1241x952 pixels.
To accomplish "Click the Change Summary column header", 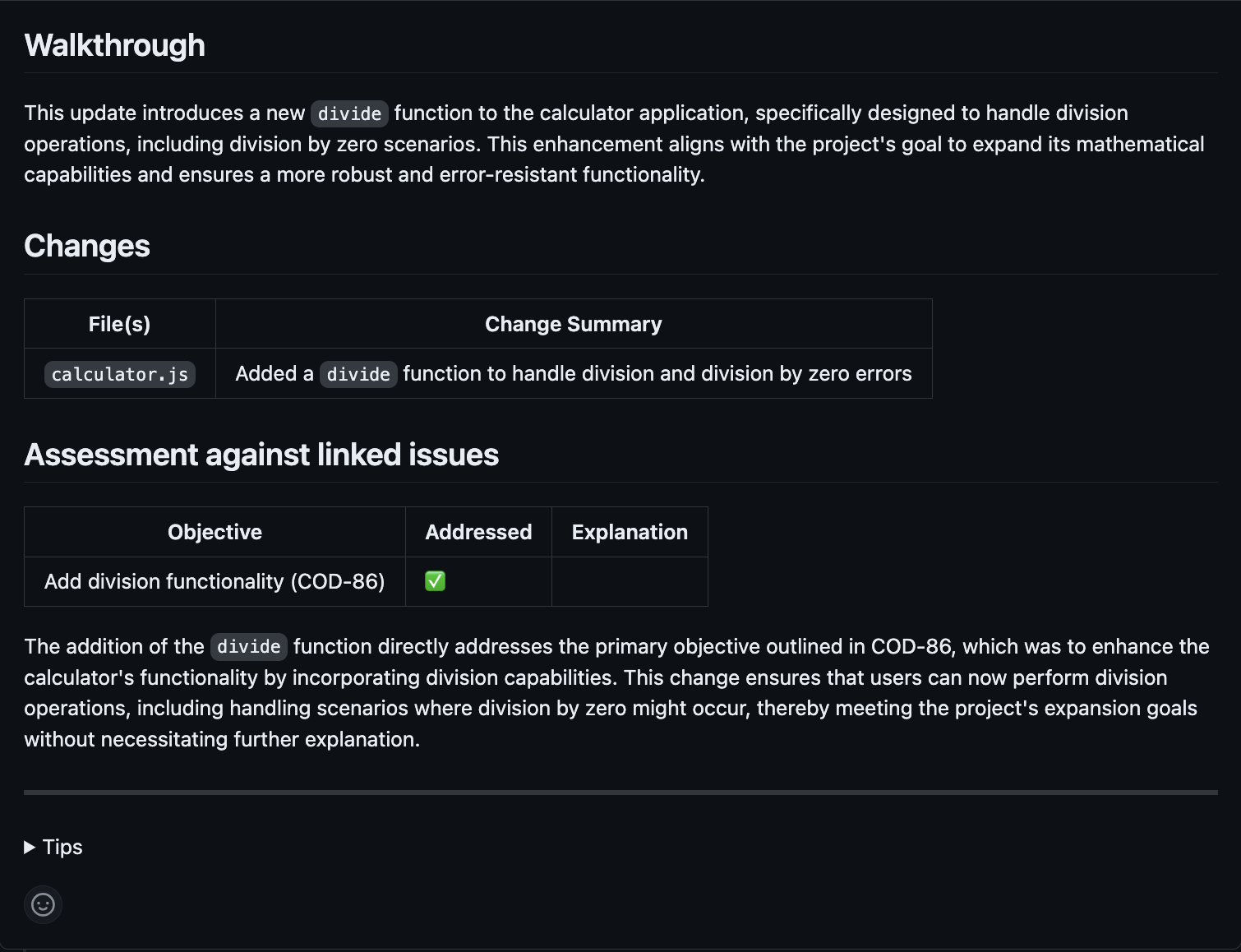I will (x=574, y=324).
